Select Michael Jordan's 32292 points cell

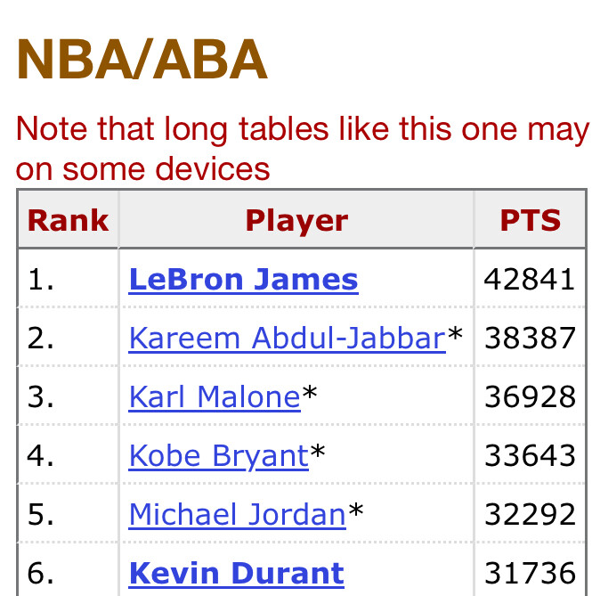pyautogui.click(x=530, y=514)
